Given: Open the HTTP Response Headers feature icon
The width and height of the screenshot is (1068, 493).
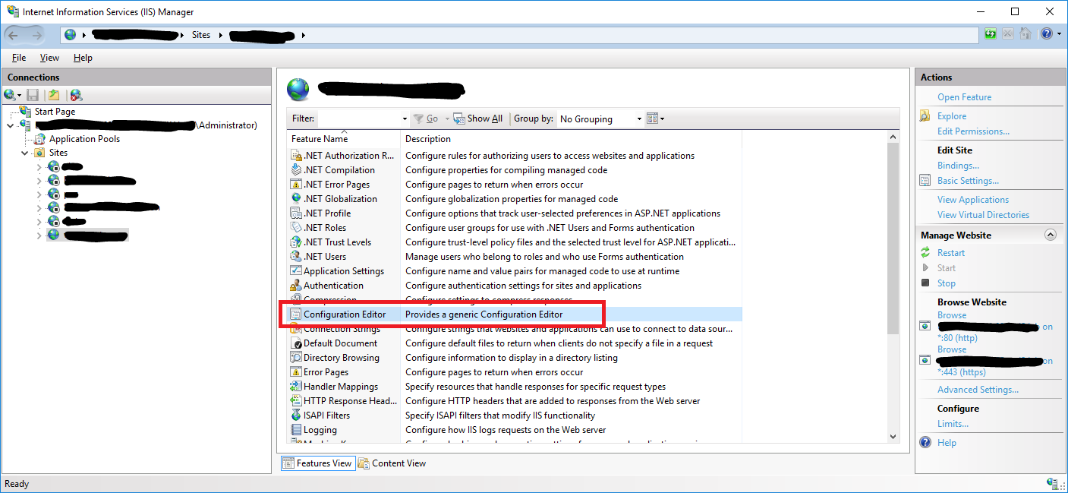Looking at the screenshot, I should 296,401.
